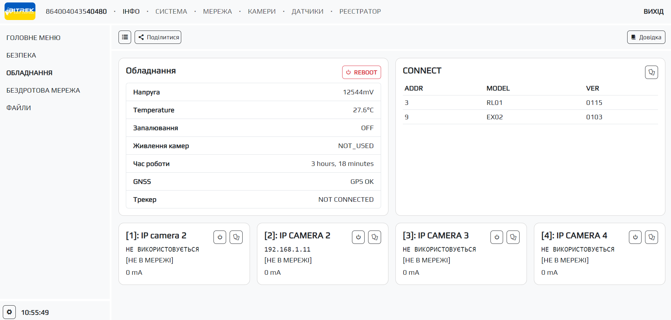Click the second icon on IP camera 1 card
The width and height of the screenshot is (671, 320).
236,237
